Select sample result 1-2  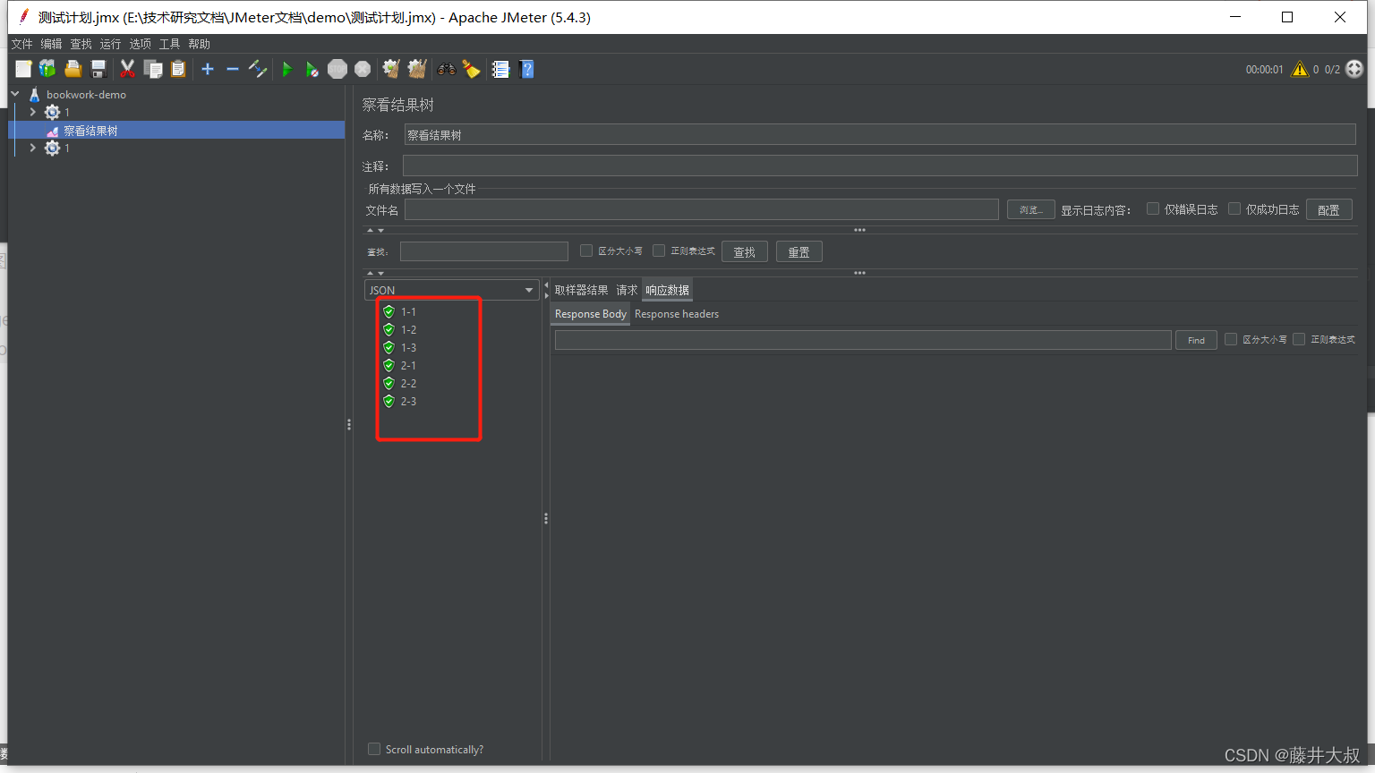click(x=408, y=329)
